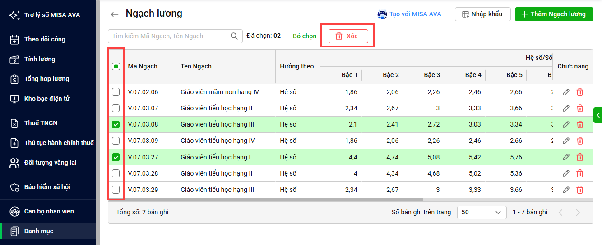Screen dimensions: 602x245
Task: Expand the collapsed right side panel
Action: click(x=598, y=115)
